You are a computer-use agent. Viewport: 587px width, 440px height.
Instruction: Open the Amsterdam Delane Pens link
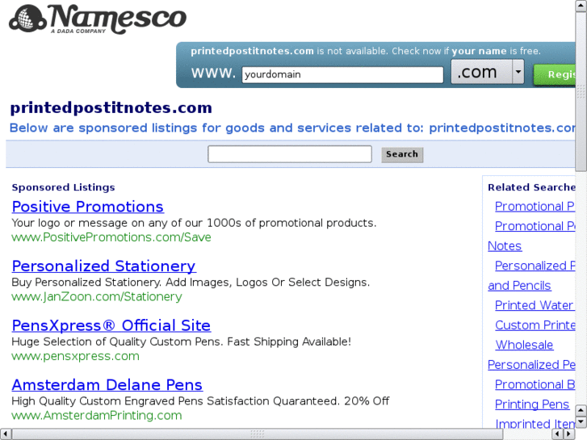[107, 385]
